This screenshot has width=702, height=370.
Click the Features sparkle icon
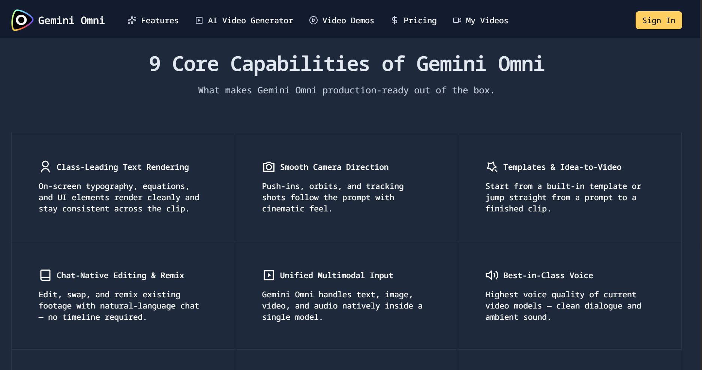coord(132,20)
